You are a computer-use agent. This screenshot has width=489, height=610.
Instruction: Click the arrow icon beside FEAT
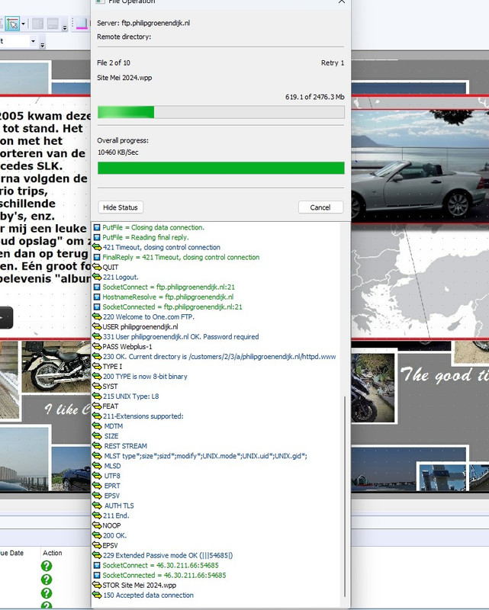coord(97,406)
